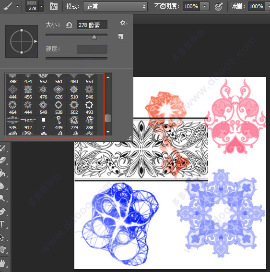The height and width of the screenshot is (272, 270).
Task: Open the Brush tool preset picker arrow
Action: click(x=17, y=7)
